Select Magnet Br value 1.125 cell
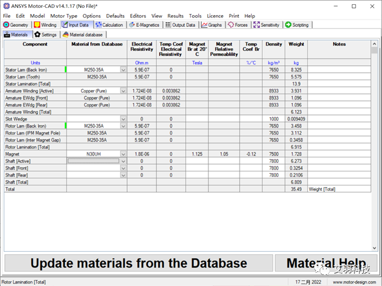382x286 pixels. [197, 154]
